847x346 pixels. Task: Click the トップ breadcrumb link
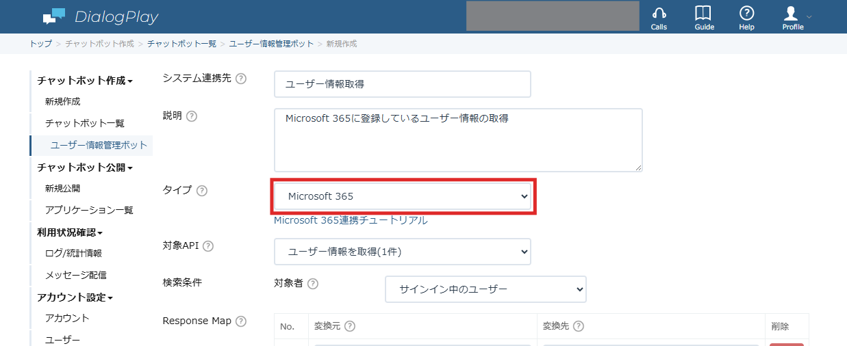tap(40, 44)
